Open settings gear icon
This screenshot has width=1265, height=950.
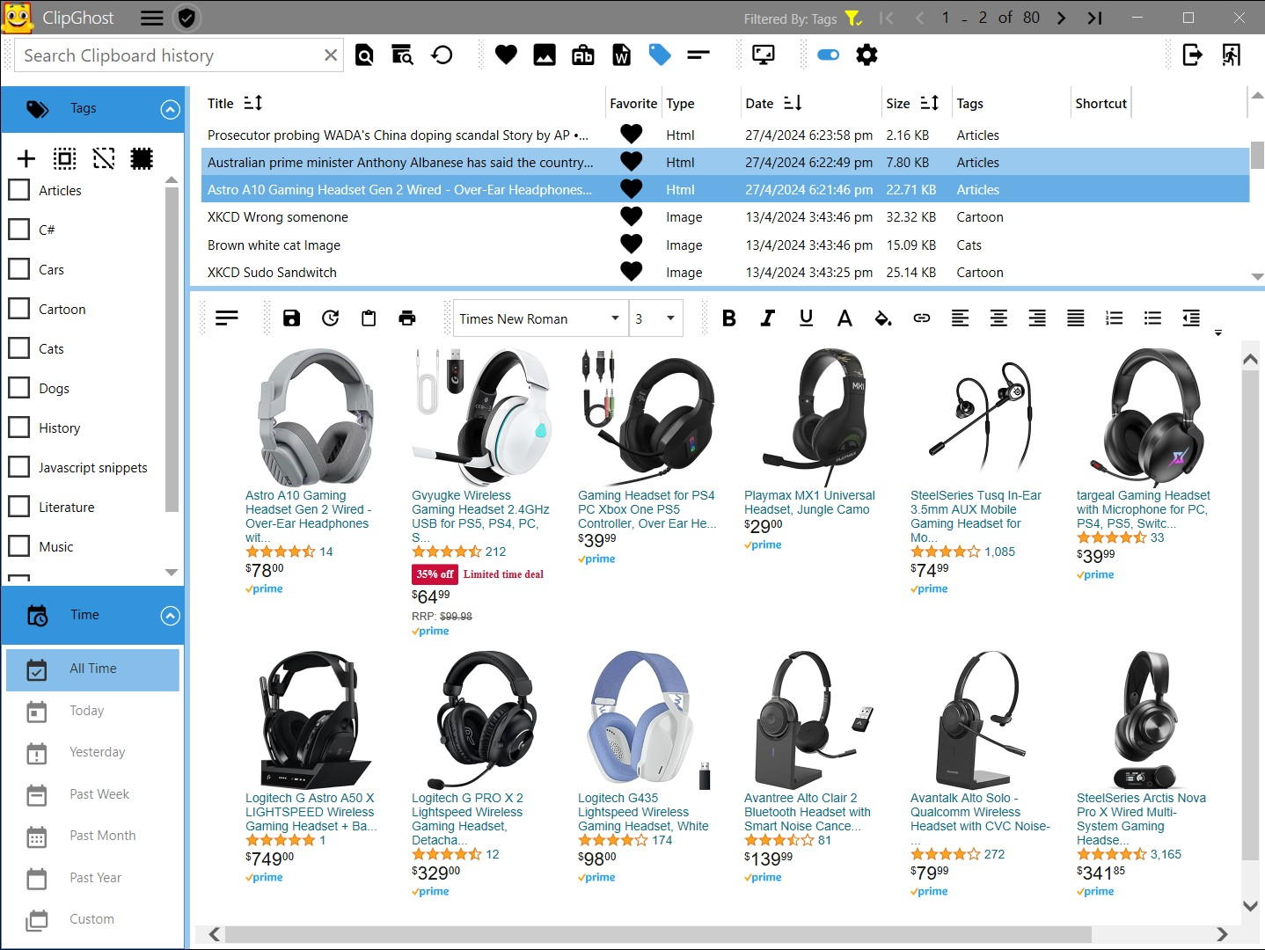coord(866,55)
